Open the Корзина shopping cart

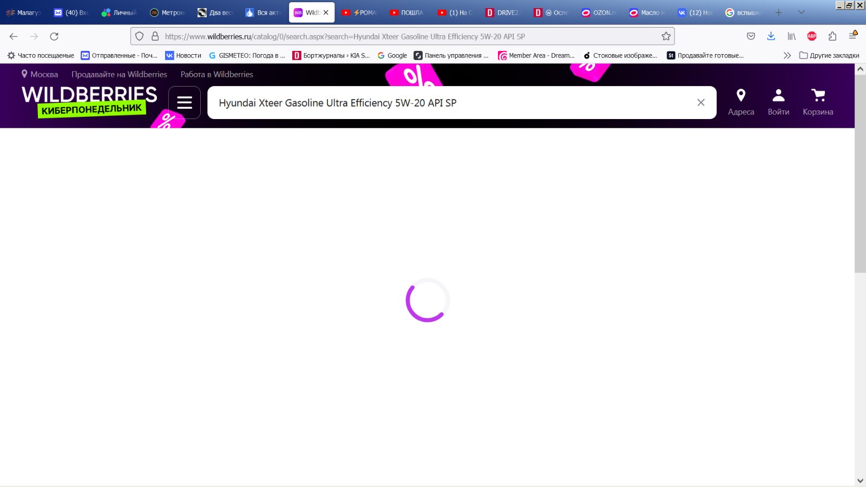pyautogui.click(x=818, y=102)
